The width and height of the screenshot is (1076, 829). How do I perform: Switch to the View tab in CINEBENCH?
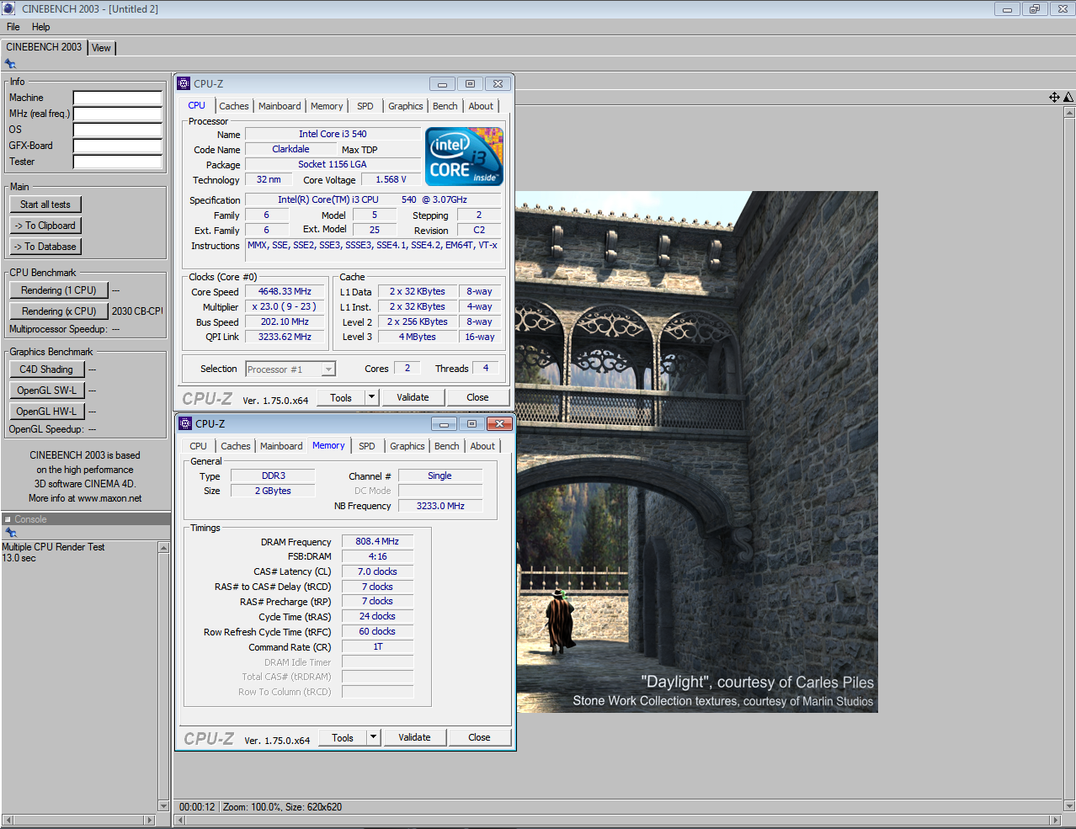click(101, 48)
